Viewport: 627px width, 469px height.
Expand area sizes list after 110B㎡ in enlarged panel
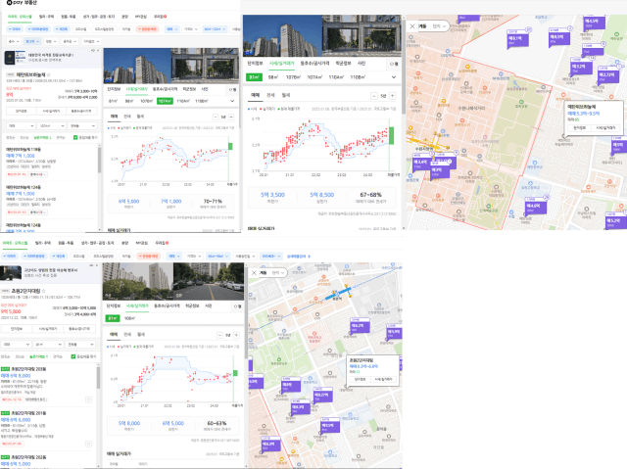tap(394, 77)
